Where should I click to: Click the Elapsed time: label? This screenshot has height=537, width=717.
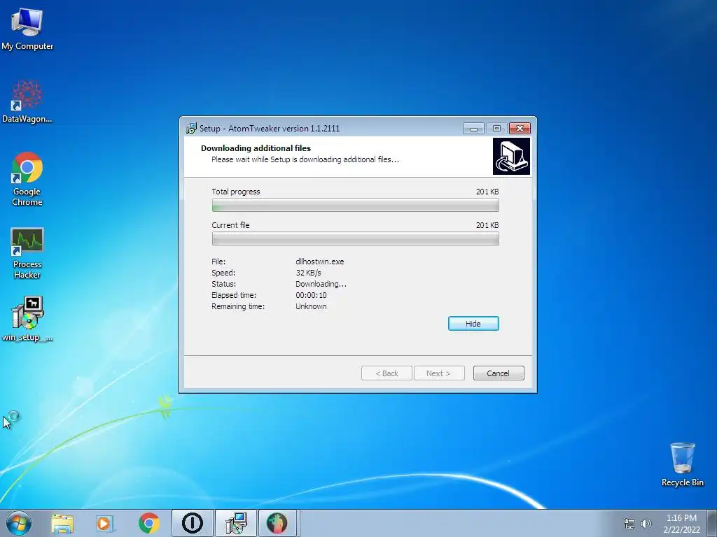click(x=234, y=295)
